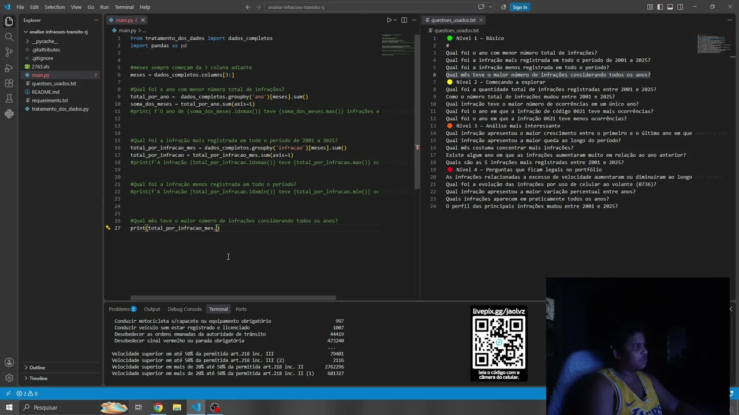This screenshot has height=415, width=739.
Task: Open the View menu
Action: click(76, 7)
